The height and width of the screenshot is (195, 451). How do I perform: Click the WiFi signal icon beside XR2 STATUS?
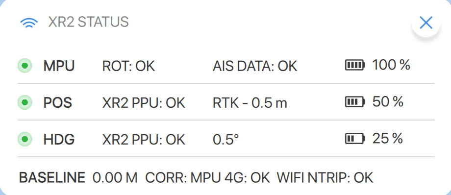click(29, 23)
